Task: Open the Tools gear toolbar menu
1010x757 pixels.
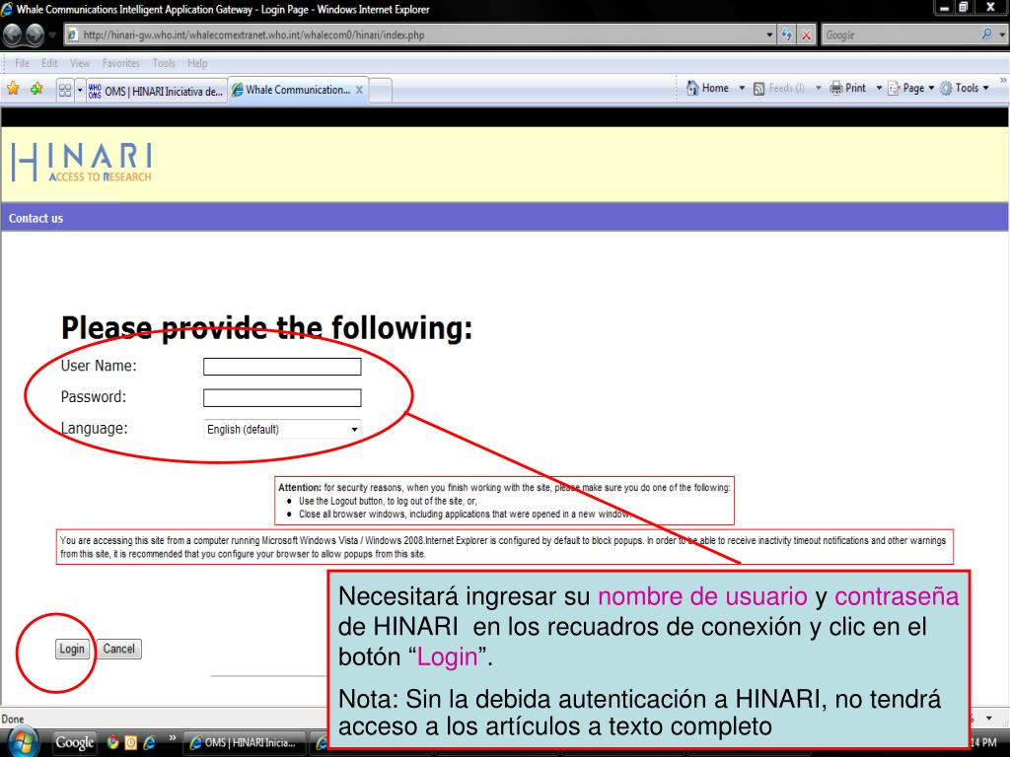Action: (x=965, y=88)
